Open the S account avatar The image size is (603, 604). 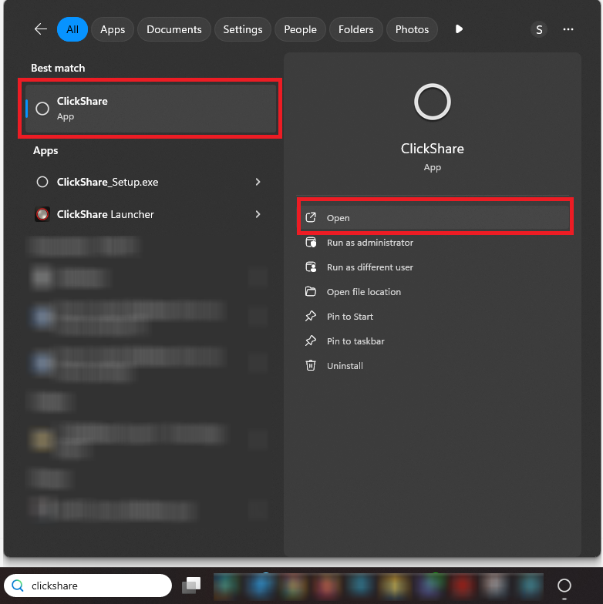[539, 29]
